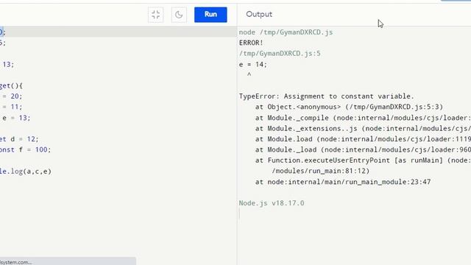
Task: Click code line ending '= 20;'
Action: [12, 96]
